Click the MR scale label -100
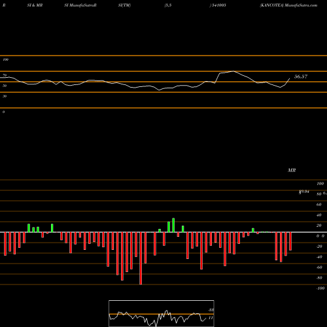The width and height of the screenshot is (327, 327). pos(320,288)
